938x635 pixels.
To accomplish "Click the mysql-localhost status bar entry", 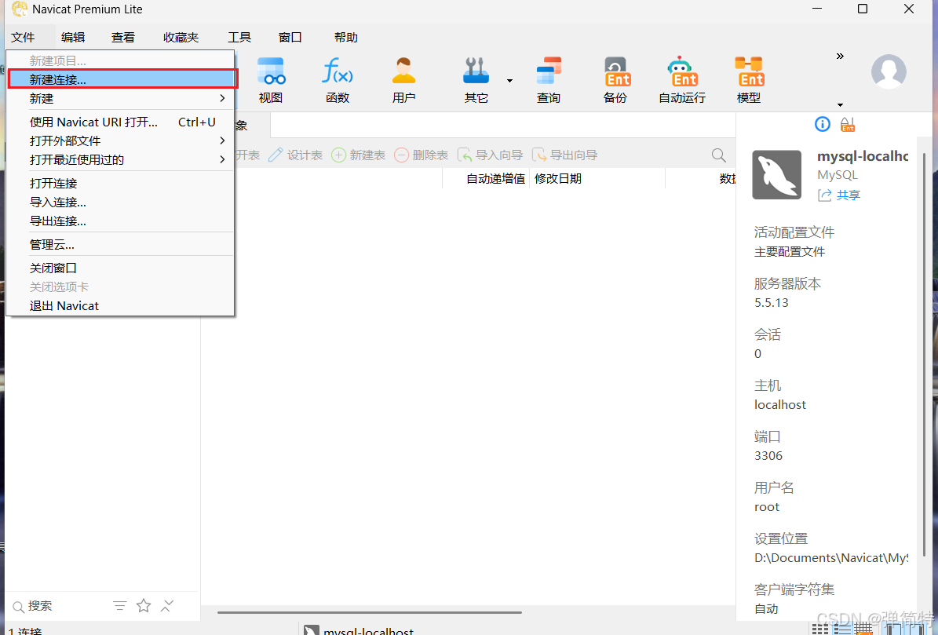I will [x=359, y=630].
